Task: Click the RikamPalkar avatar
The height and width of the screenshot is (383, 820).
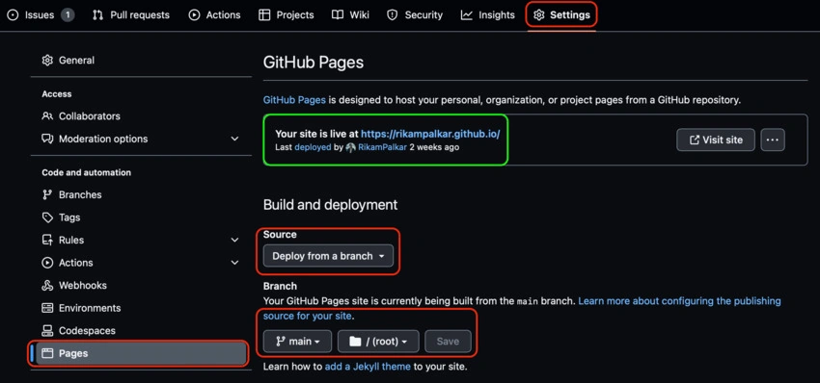Action: (x=350, y=147)
